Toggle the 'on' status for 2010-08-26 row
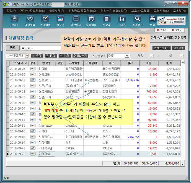This screenshot has height=183, width=191. 33,69
